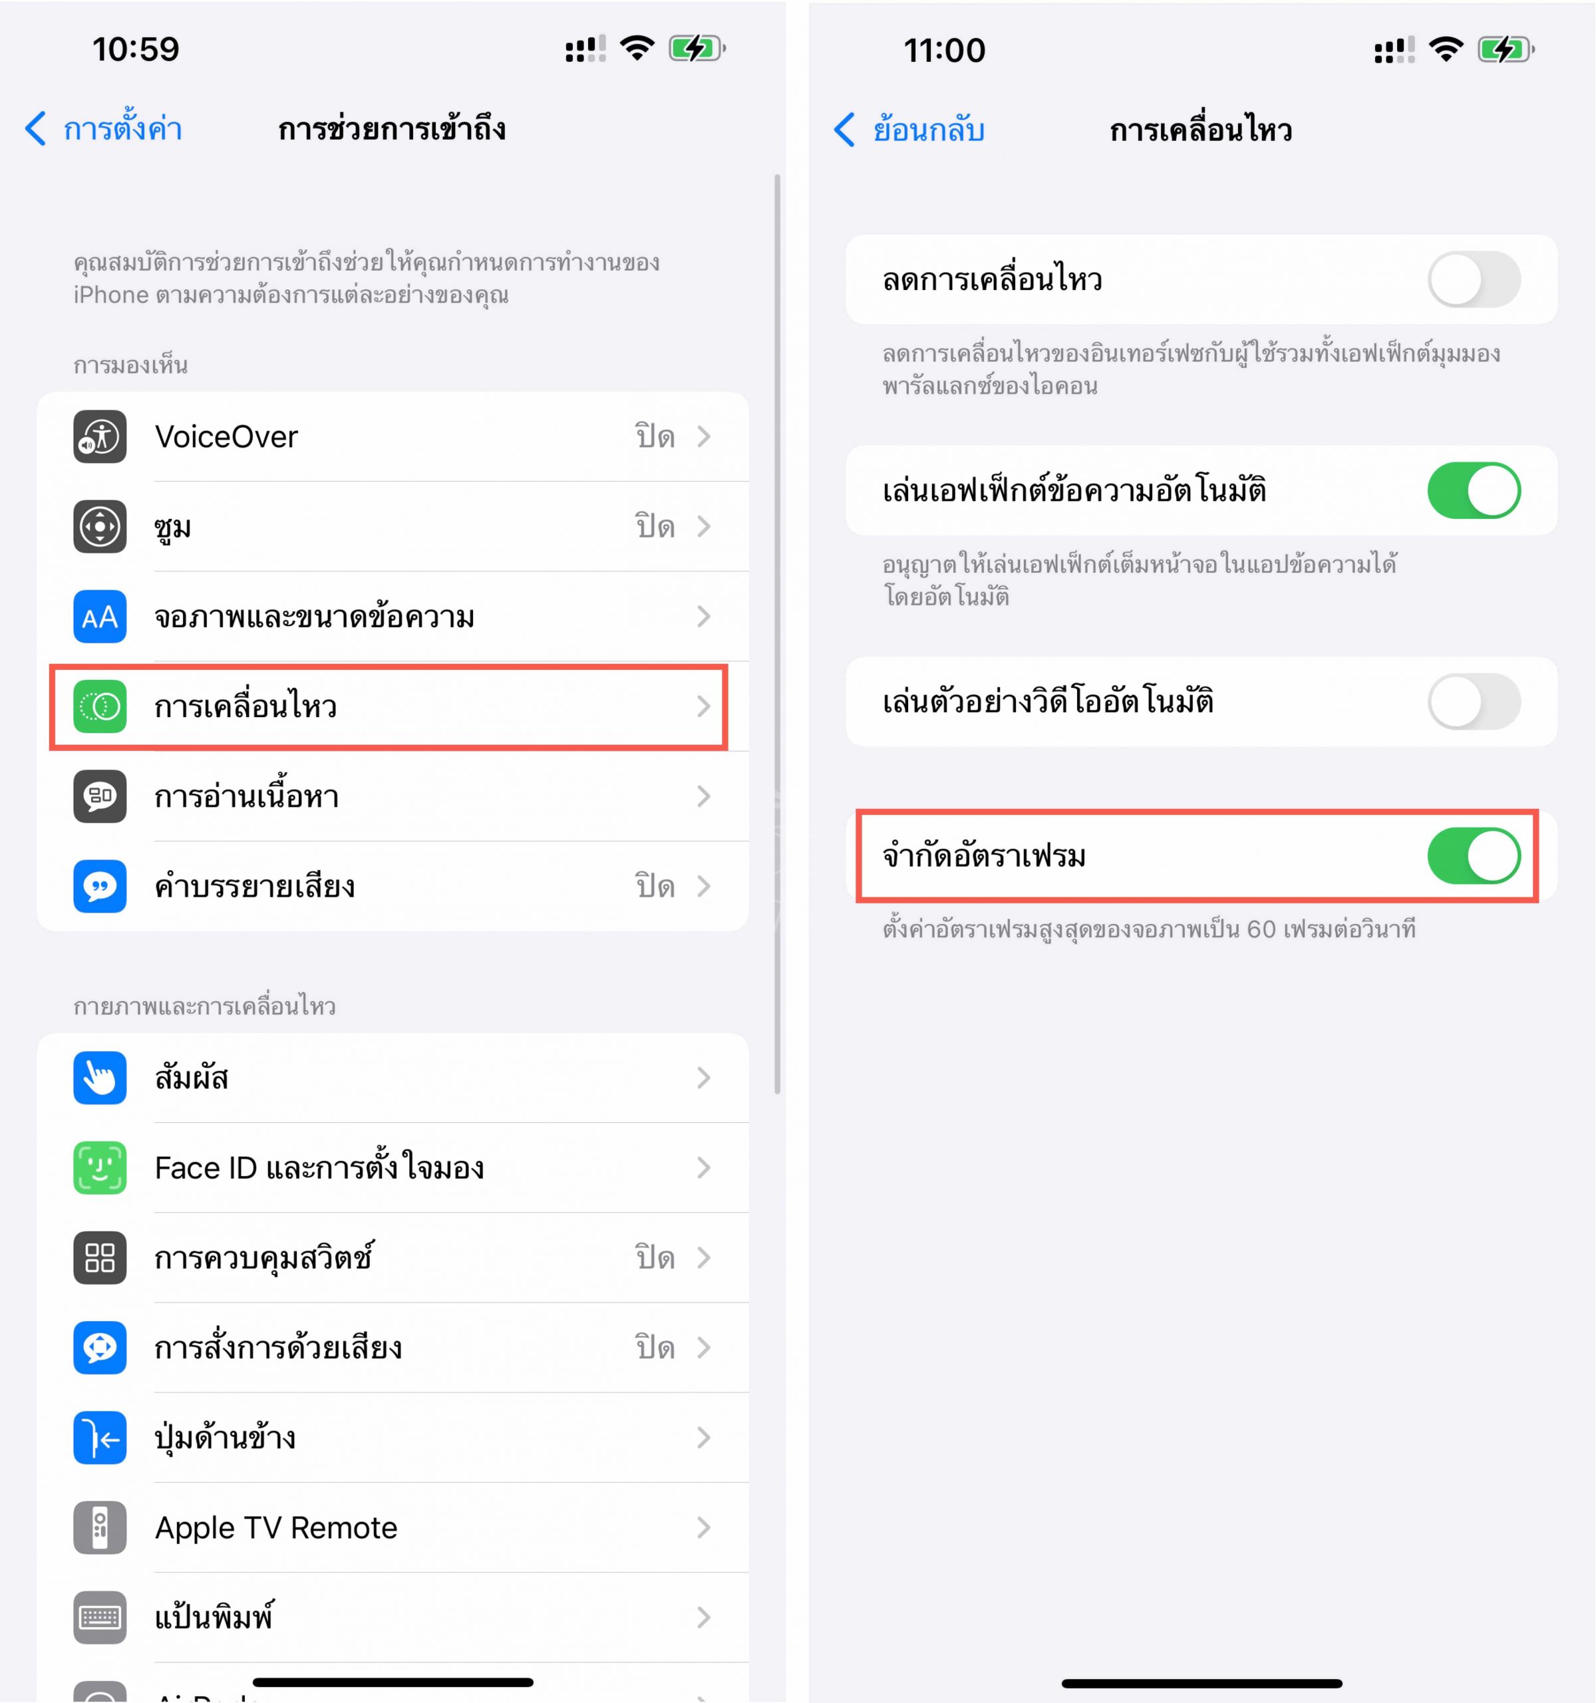Image resolution: width=1596 pixels, height=1703 pixels.
Task: Tap the green Motion (การเคลื่อนไหว) icon
Action: tap(99, 706)
